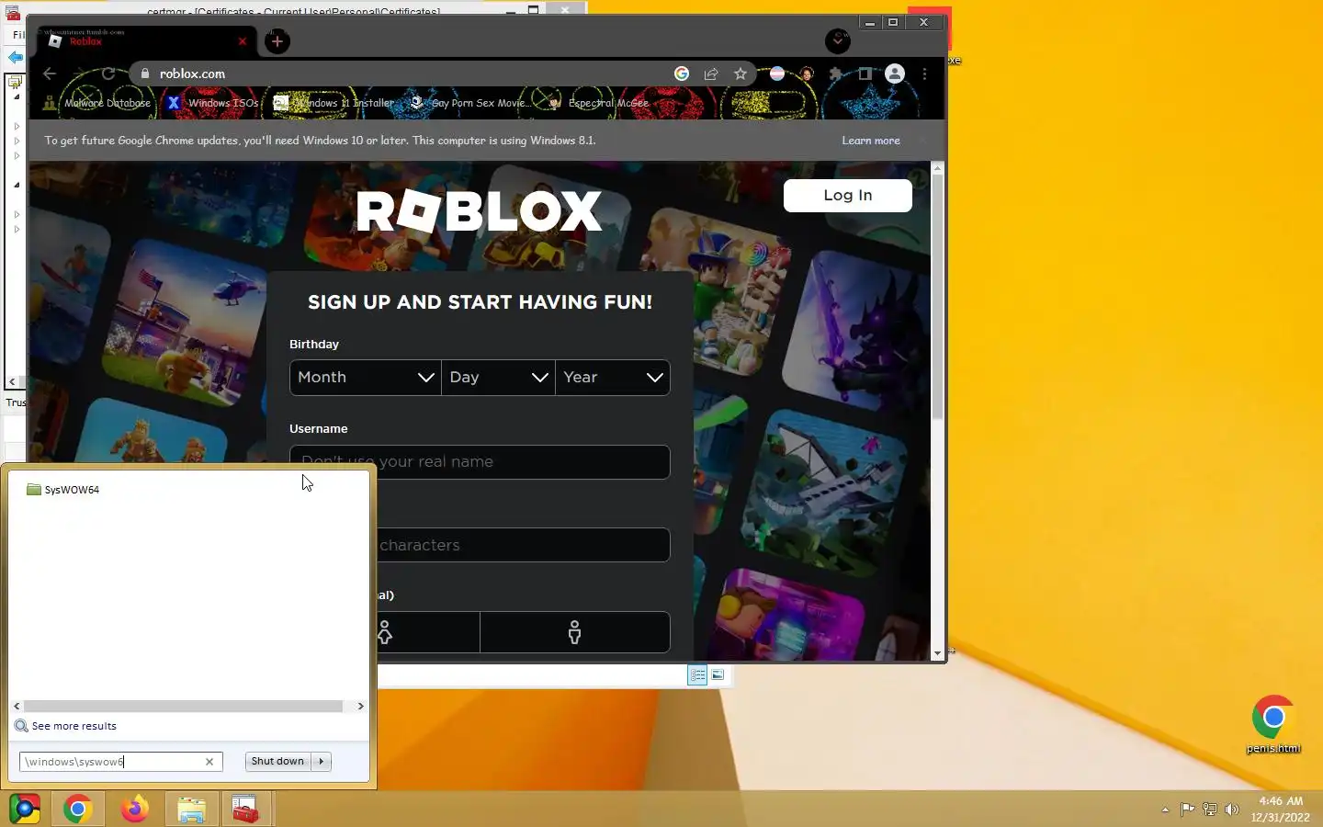
Task: Click the flag extension icon in Chrome
Action: pyautogui.click(x=777, y=74)
